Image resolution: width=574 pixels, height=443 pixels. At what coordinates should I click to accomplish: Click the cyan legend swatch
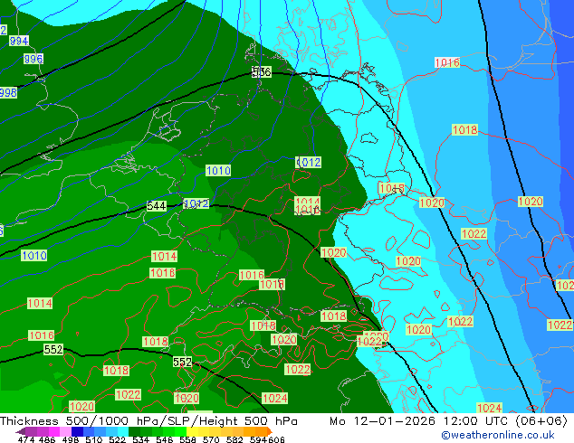[123, 431]
